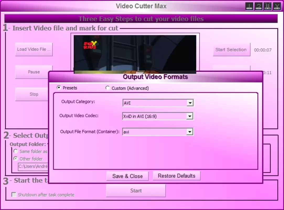Click Save & Close button
This screenshot has height=210, width=284.
[x=127, y=176]
